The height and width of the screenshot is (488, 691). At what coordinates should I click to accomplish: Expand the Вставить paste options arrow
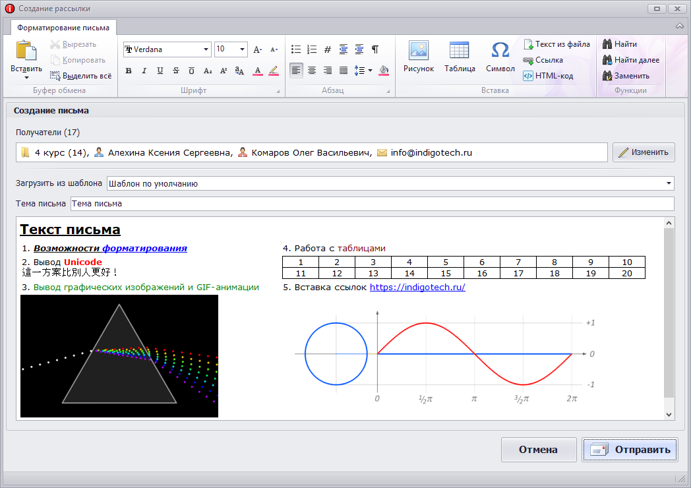pos(26,78)
